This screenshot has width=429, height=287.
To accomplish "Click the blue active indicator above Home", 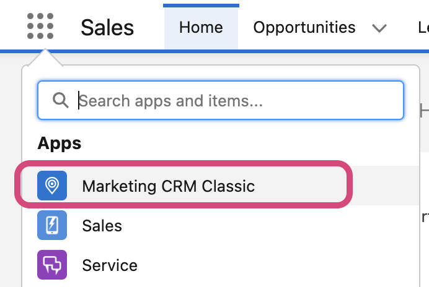I will (x=201, y=6).
